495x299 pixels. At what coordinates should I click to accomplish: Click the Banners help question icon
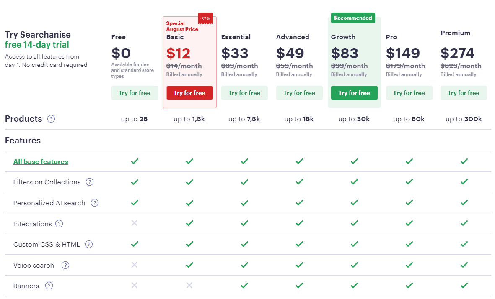click(x=49, y=286)
